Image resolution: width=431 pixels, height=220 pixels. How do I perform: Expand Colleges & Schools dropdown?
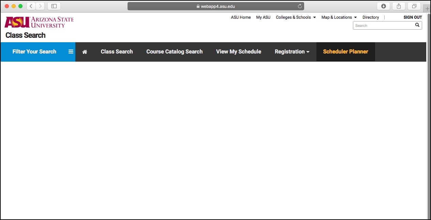tap(296, 17)
